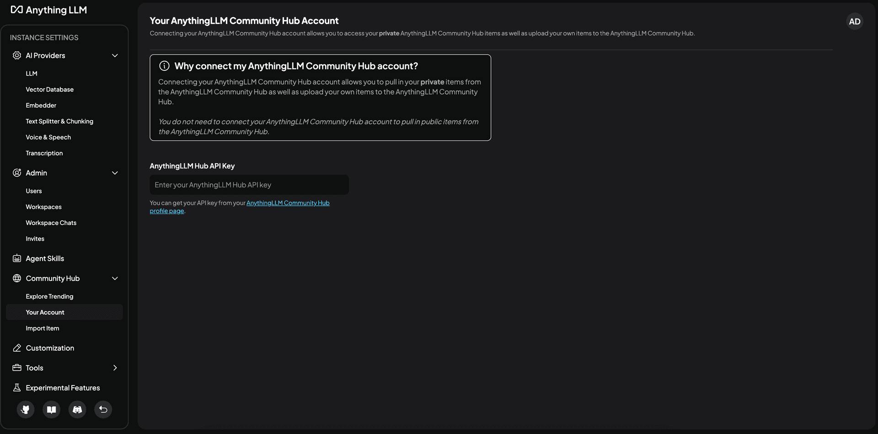Viewport: 878px width, 434px height.
Task: Open the AnythingLLM Community Hub profile link
Action: (x=288, y=203)
